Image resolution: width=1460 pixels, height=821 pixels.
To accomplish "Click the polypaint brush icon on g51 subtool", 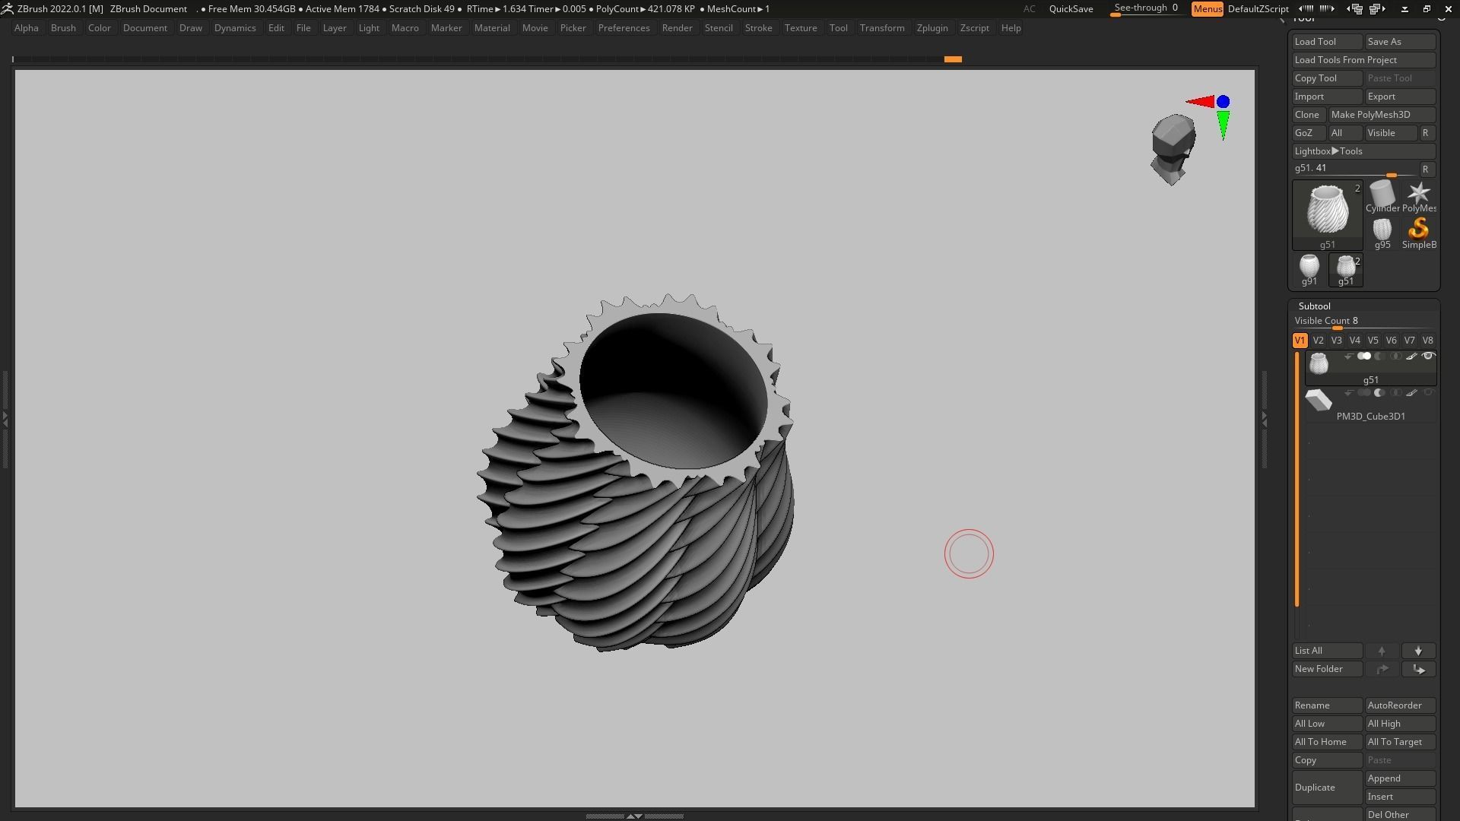I will 1411,357.
